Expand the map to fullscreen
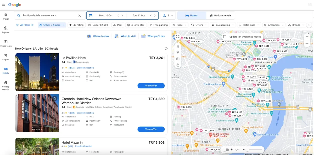This screenshot has width=314, height=155. click(x=178, y=37)
